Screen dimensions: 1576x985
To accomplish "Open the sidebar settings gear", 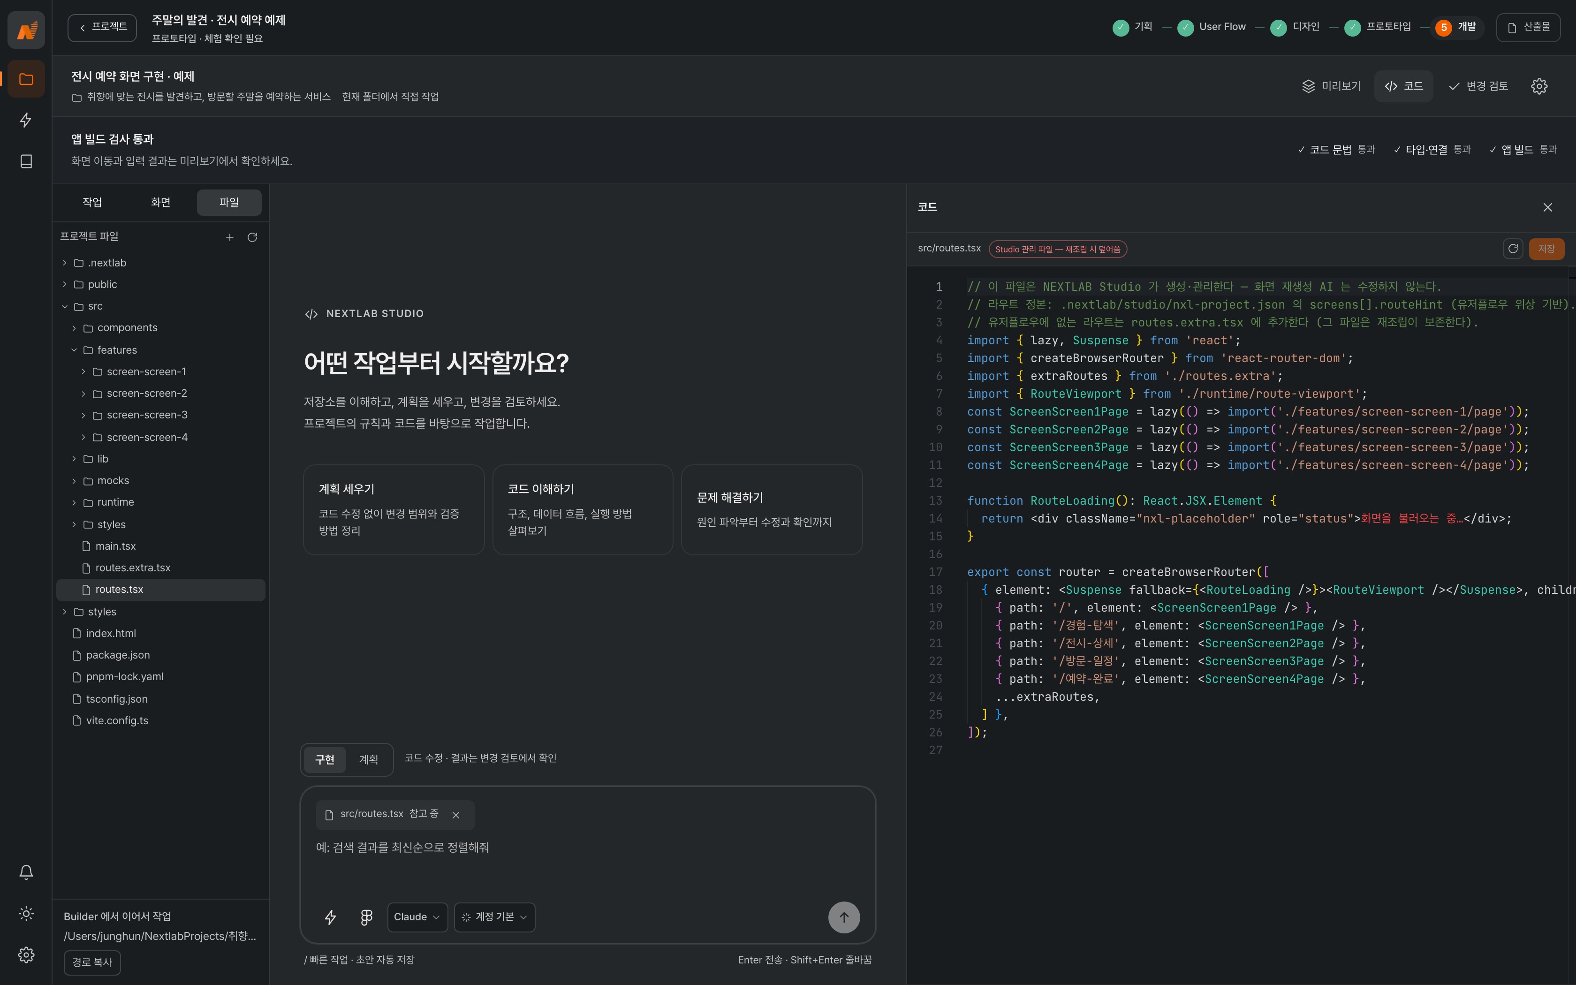I will [x=26, y=955].
